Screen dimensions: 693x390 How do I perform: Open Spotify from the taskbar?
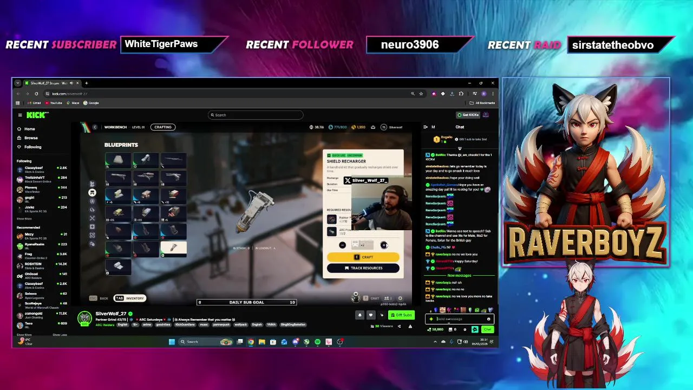click(x=317, y=342)
